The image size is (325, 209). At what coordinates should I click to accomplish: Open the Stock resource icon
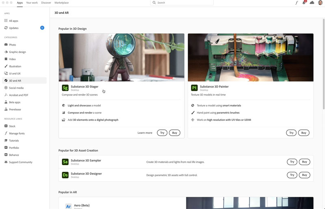click(6, 126)
